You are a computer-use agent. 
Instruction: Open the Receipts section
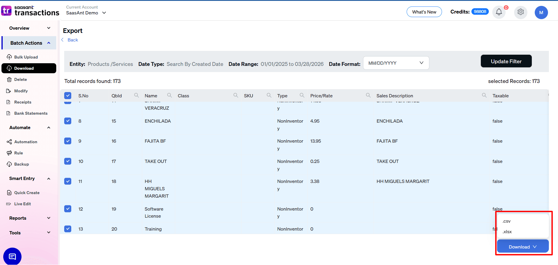click(22, 102)
